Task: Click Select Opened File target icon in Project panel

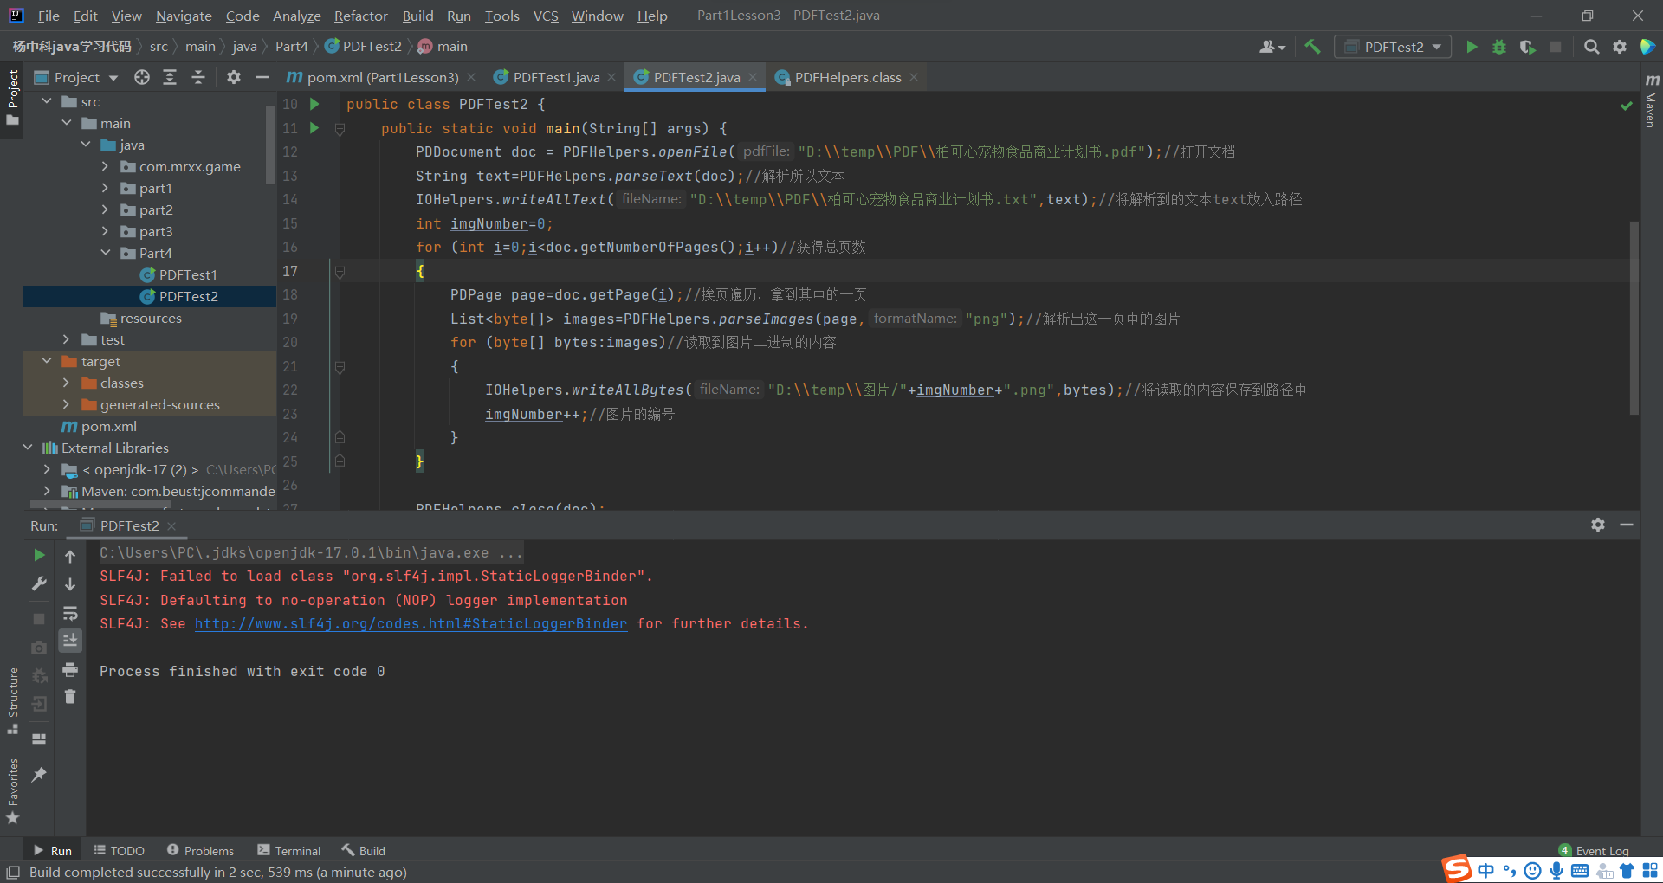Action: (142, 77)
